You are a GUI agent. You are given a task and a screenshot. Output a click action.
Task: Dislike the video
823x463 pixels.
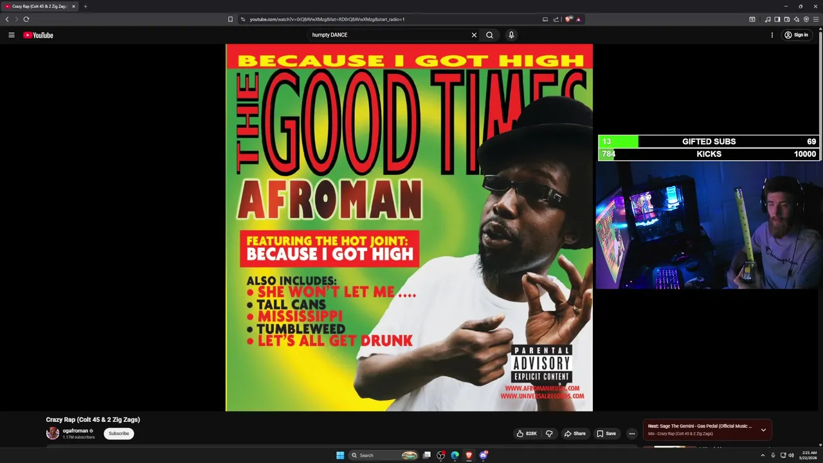[x=549, y=433]
